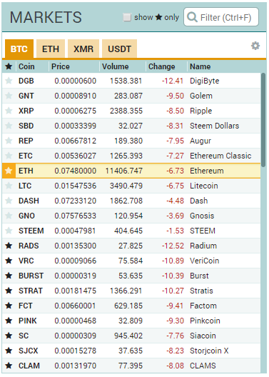The image size is (269, 377).
Task: Unstar the highlighted ETH Ethereum row
Action: [x=9, y=171]
